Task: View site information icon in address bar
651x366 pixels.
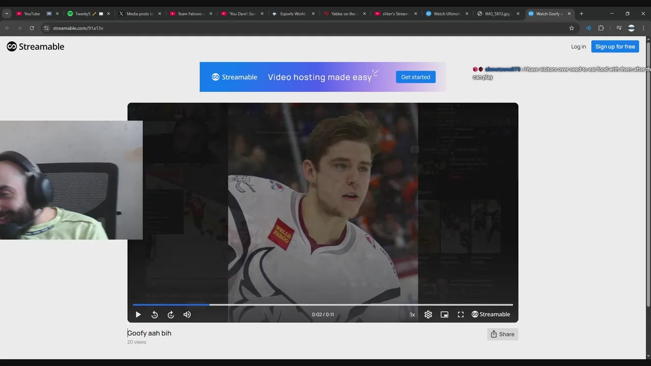Action: tap(46, 28)
